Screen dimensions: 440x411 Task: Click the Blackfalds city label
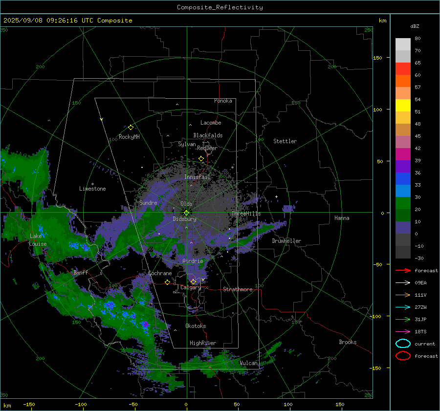coord(208,135)
